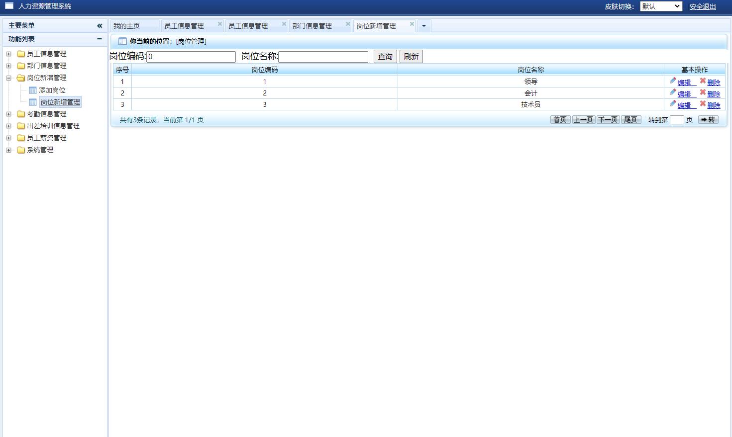Go to 下一页 next page
Screen dimensions: 732x437
608,120
